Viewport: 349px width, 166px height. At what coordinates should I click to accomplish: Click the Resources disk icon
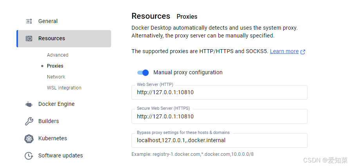(x=29, y=38)
